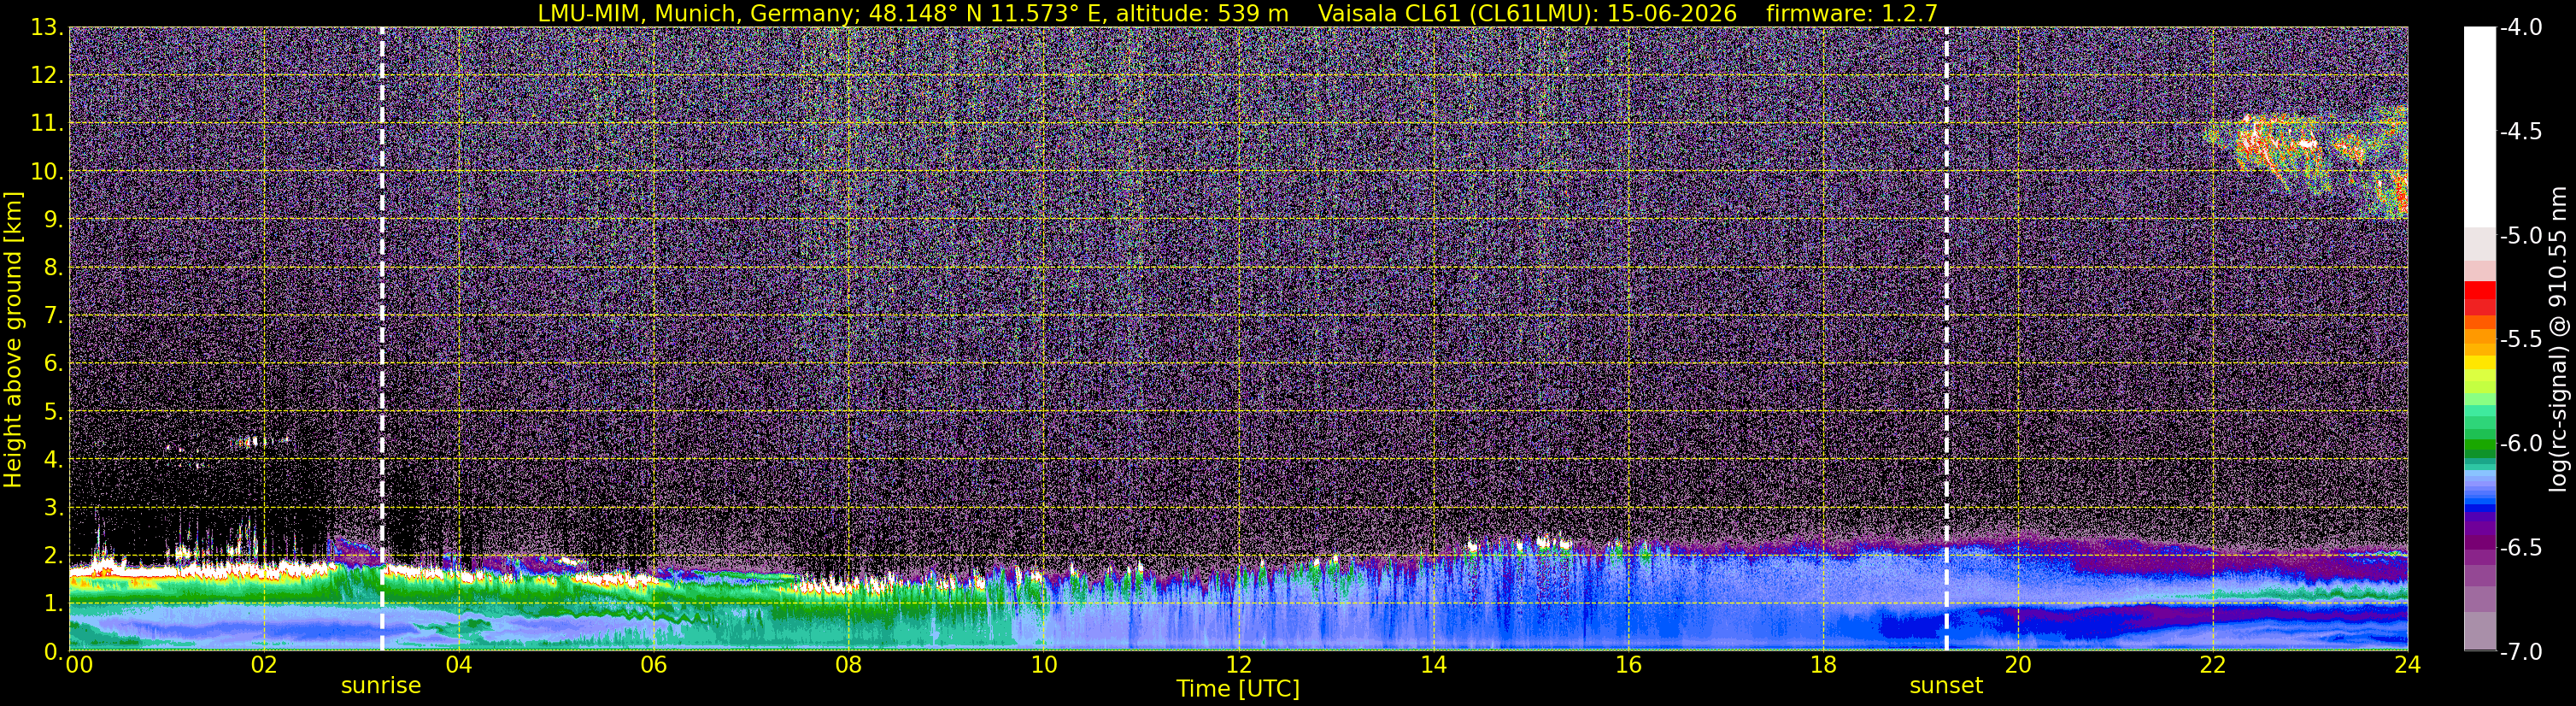
Task: Click the '12.' height axis tick label
Action: tap(46, 76)
